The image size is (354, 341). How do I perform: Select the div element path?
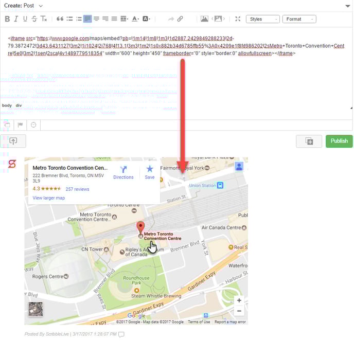[19, 105]
